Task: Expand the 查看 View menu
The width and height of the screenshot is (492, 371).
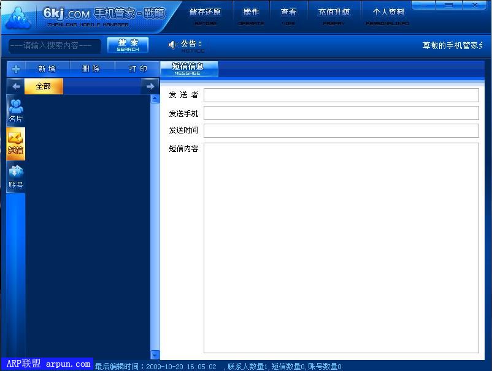Action: point(288,16)
